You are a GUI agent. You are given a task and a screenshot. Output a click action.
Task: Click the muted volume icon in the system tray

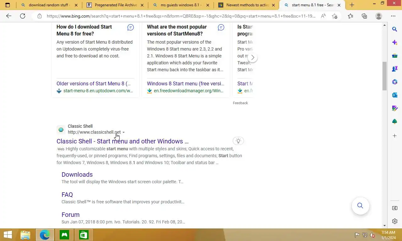coord(372,235)
